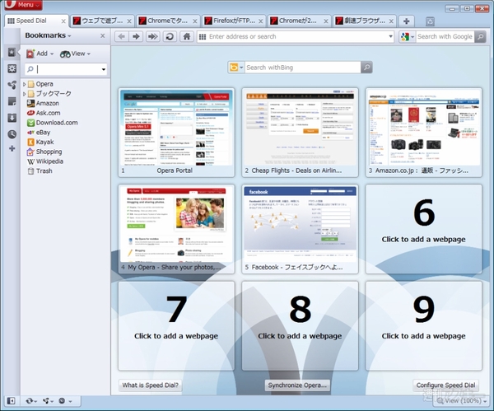Screen dimensions: 494x411
Task: Click the Bing search magnifier button
Action: (x=366, y=68)
